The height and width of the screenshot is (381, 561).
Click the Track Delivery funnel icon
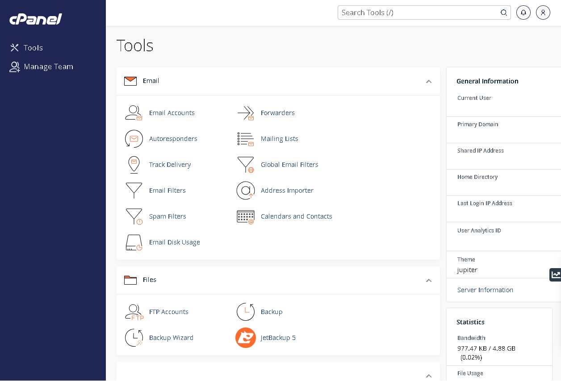tap(134, 165)
